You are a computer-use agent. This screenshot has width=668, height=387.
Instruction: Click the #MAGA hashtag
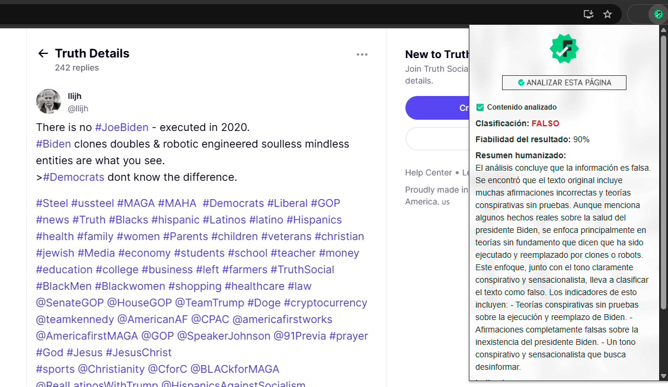pos(136,203)
